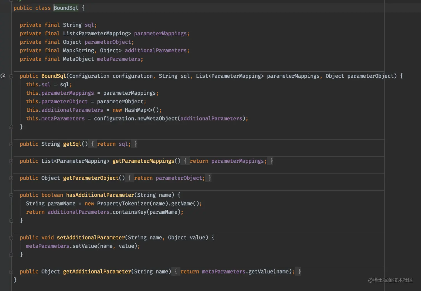
Task: Click the setValue method call
Action: pos(85,246)
